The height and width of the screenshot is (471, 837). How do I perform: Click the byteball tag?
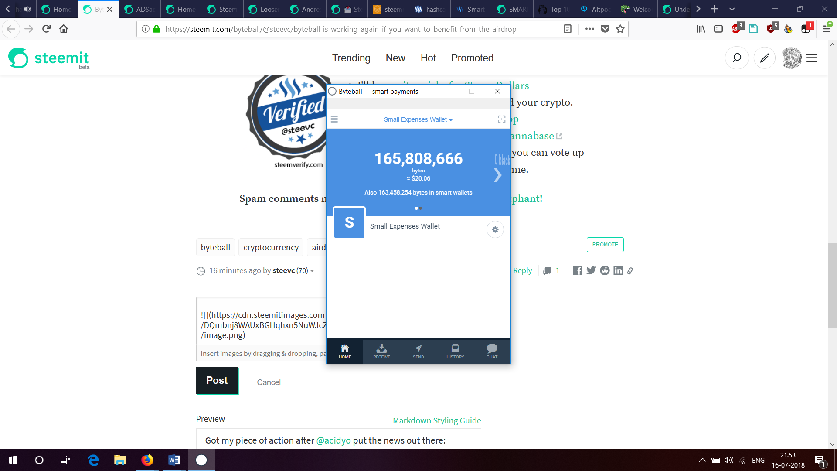point(215,247)
